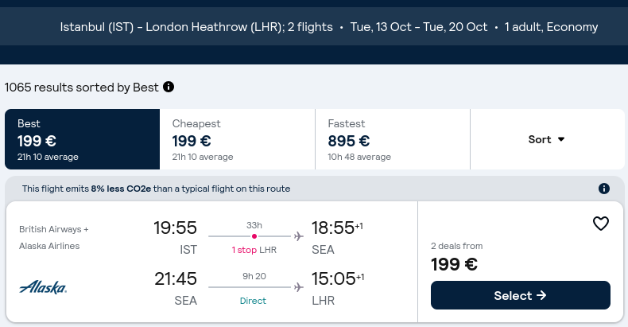The height and width of the screenshot is (327, 628).
Task: Click the Direct label on return flight
Action: tap(253, 301)
